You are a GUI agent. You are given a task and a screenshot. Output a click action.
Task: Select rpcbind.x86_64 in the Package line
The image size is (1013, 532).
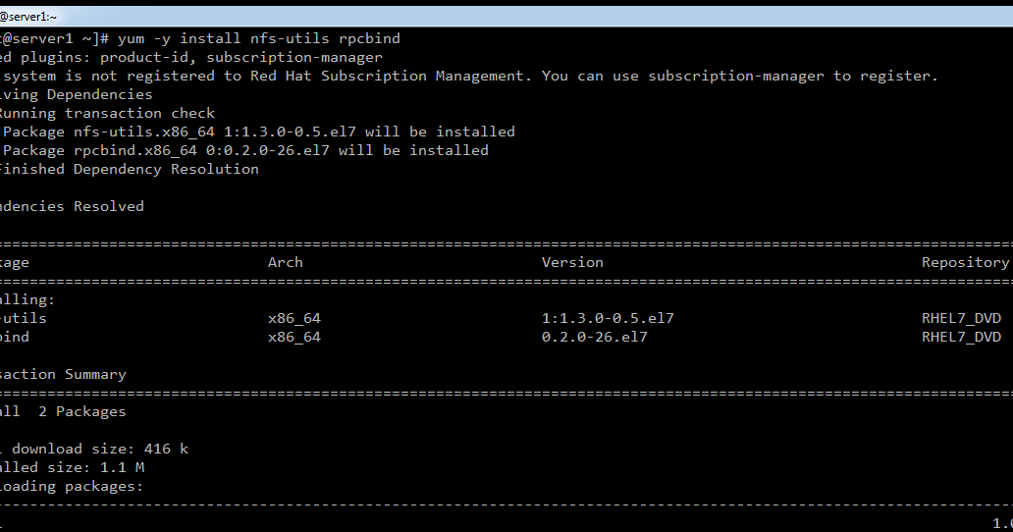point(135,150)
